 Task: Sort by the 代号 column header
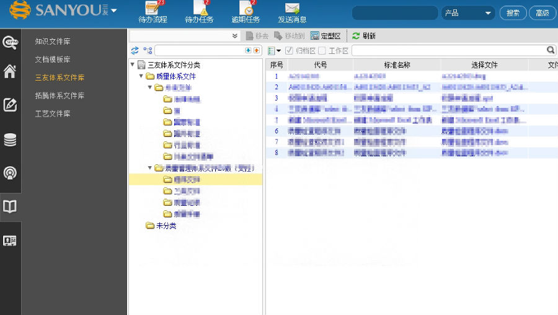pos(321,64)
